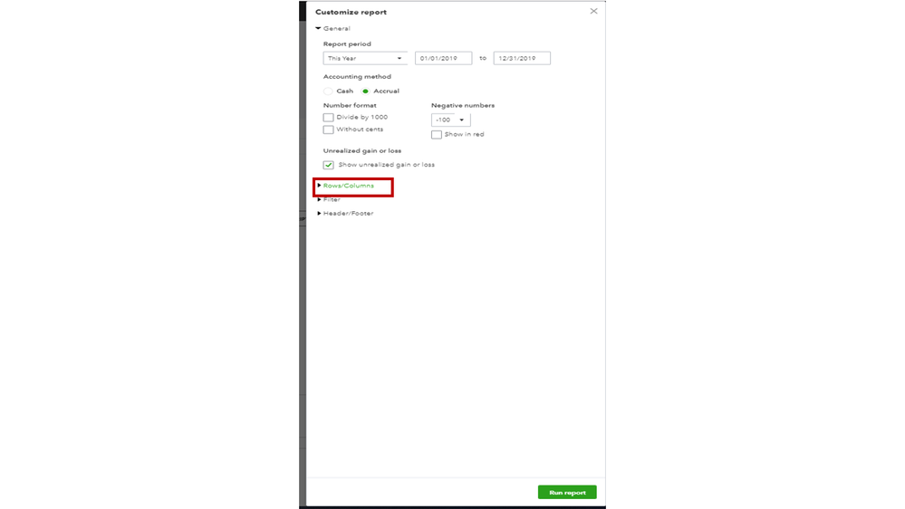Edit the start date 01/01/2019 field

coord(443,58)
